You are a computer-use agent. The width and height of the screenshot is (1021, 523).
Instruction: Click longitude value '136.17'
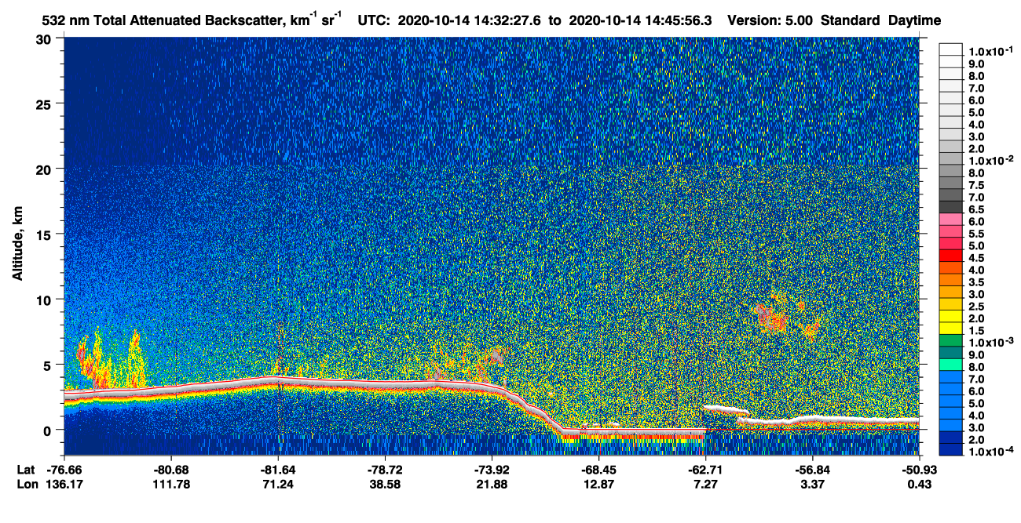64,484
